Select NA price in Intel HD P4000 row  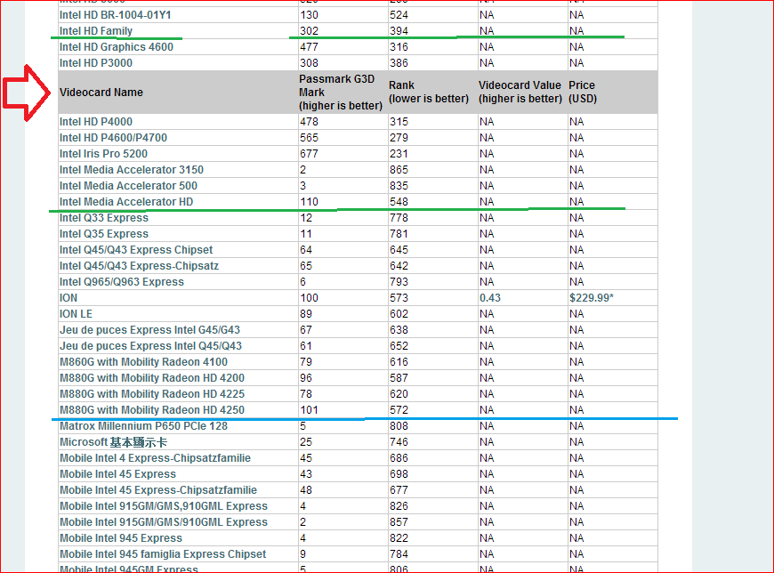pos(576,121)
